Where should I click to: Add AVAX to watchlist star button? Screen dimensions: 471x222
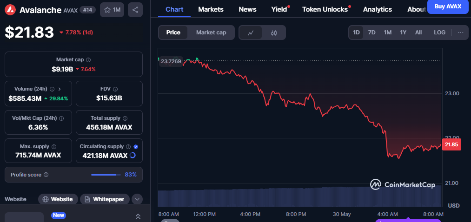[112, 10]
